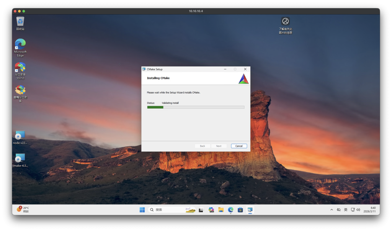
Task: Open Task View from the taskbar
Action: pos(201,210)
